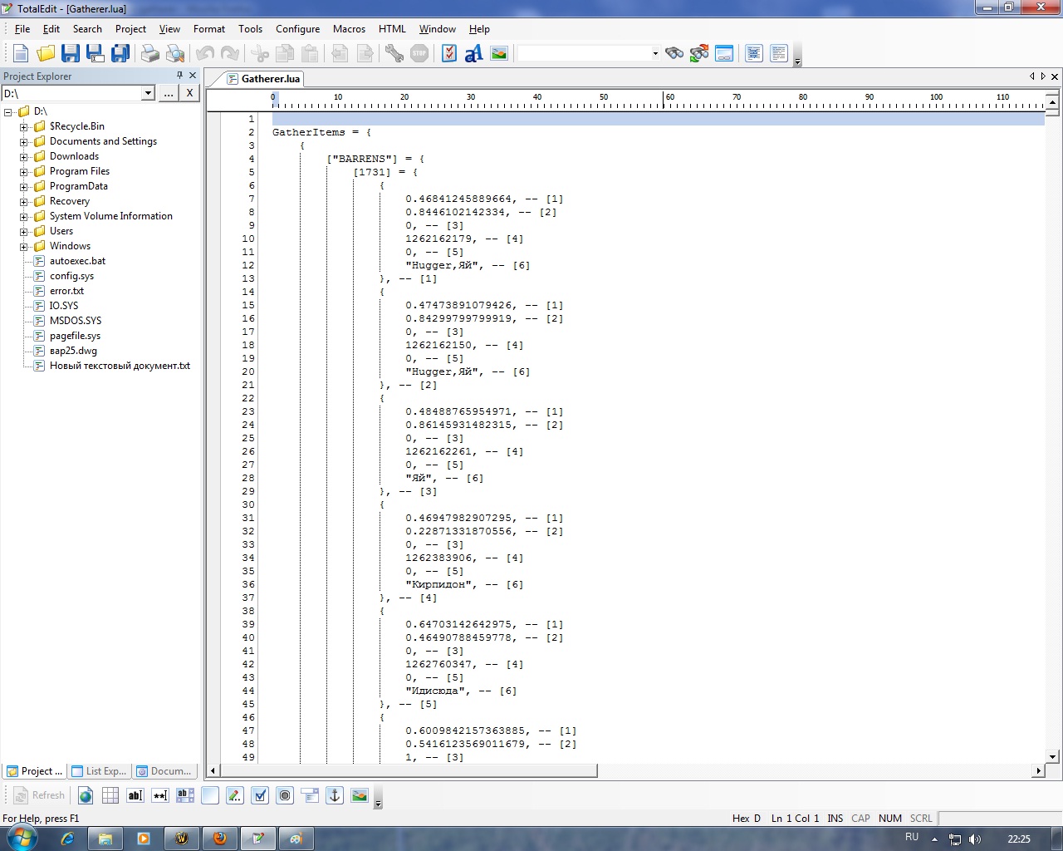This screenshot has width=1063, height=851.
Task: Open Print Preview from the toolbar
Action: pos(175,54)
